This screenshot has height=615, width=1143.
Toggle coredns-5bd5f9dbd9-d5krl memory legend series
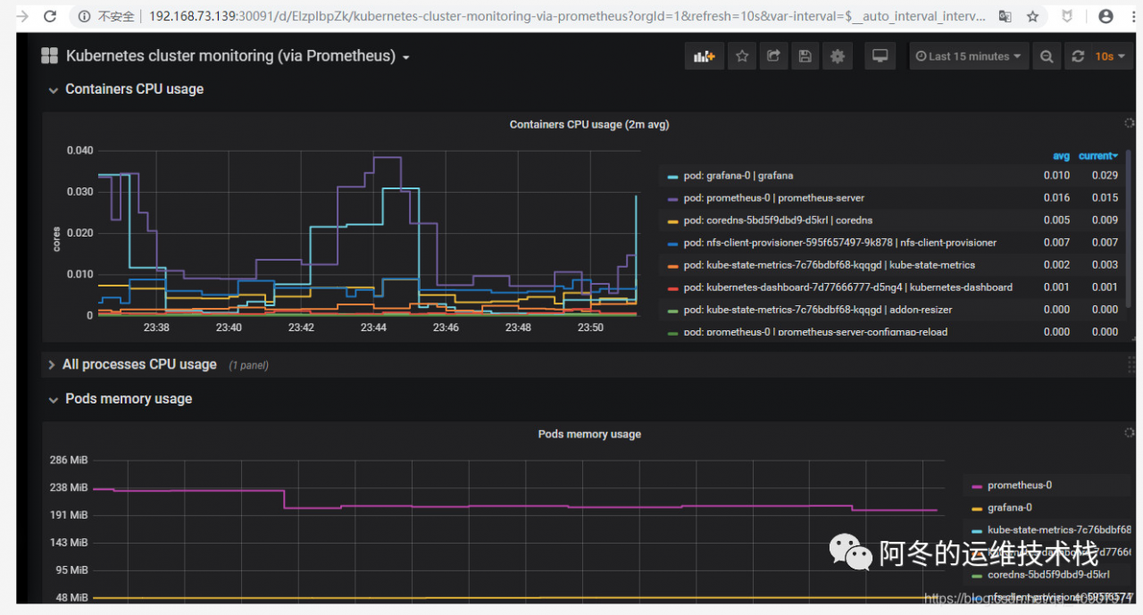[x=1047, y=575]
